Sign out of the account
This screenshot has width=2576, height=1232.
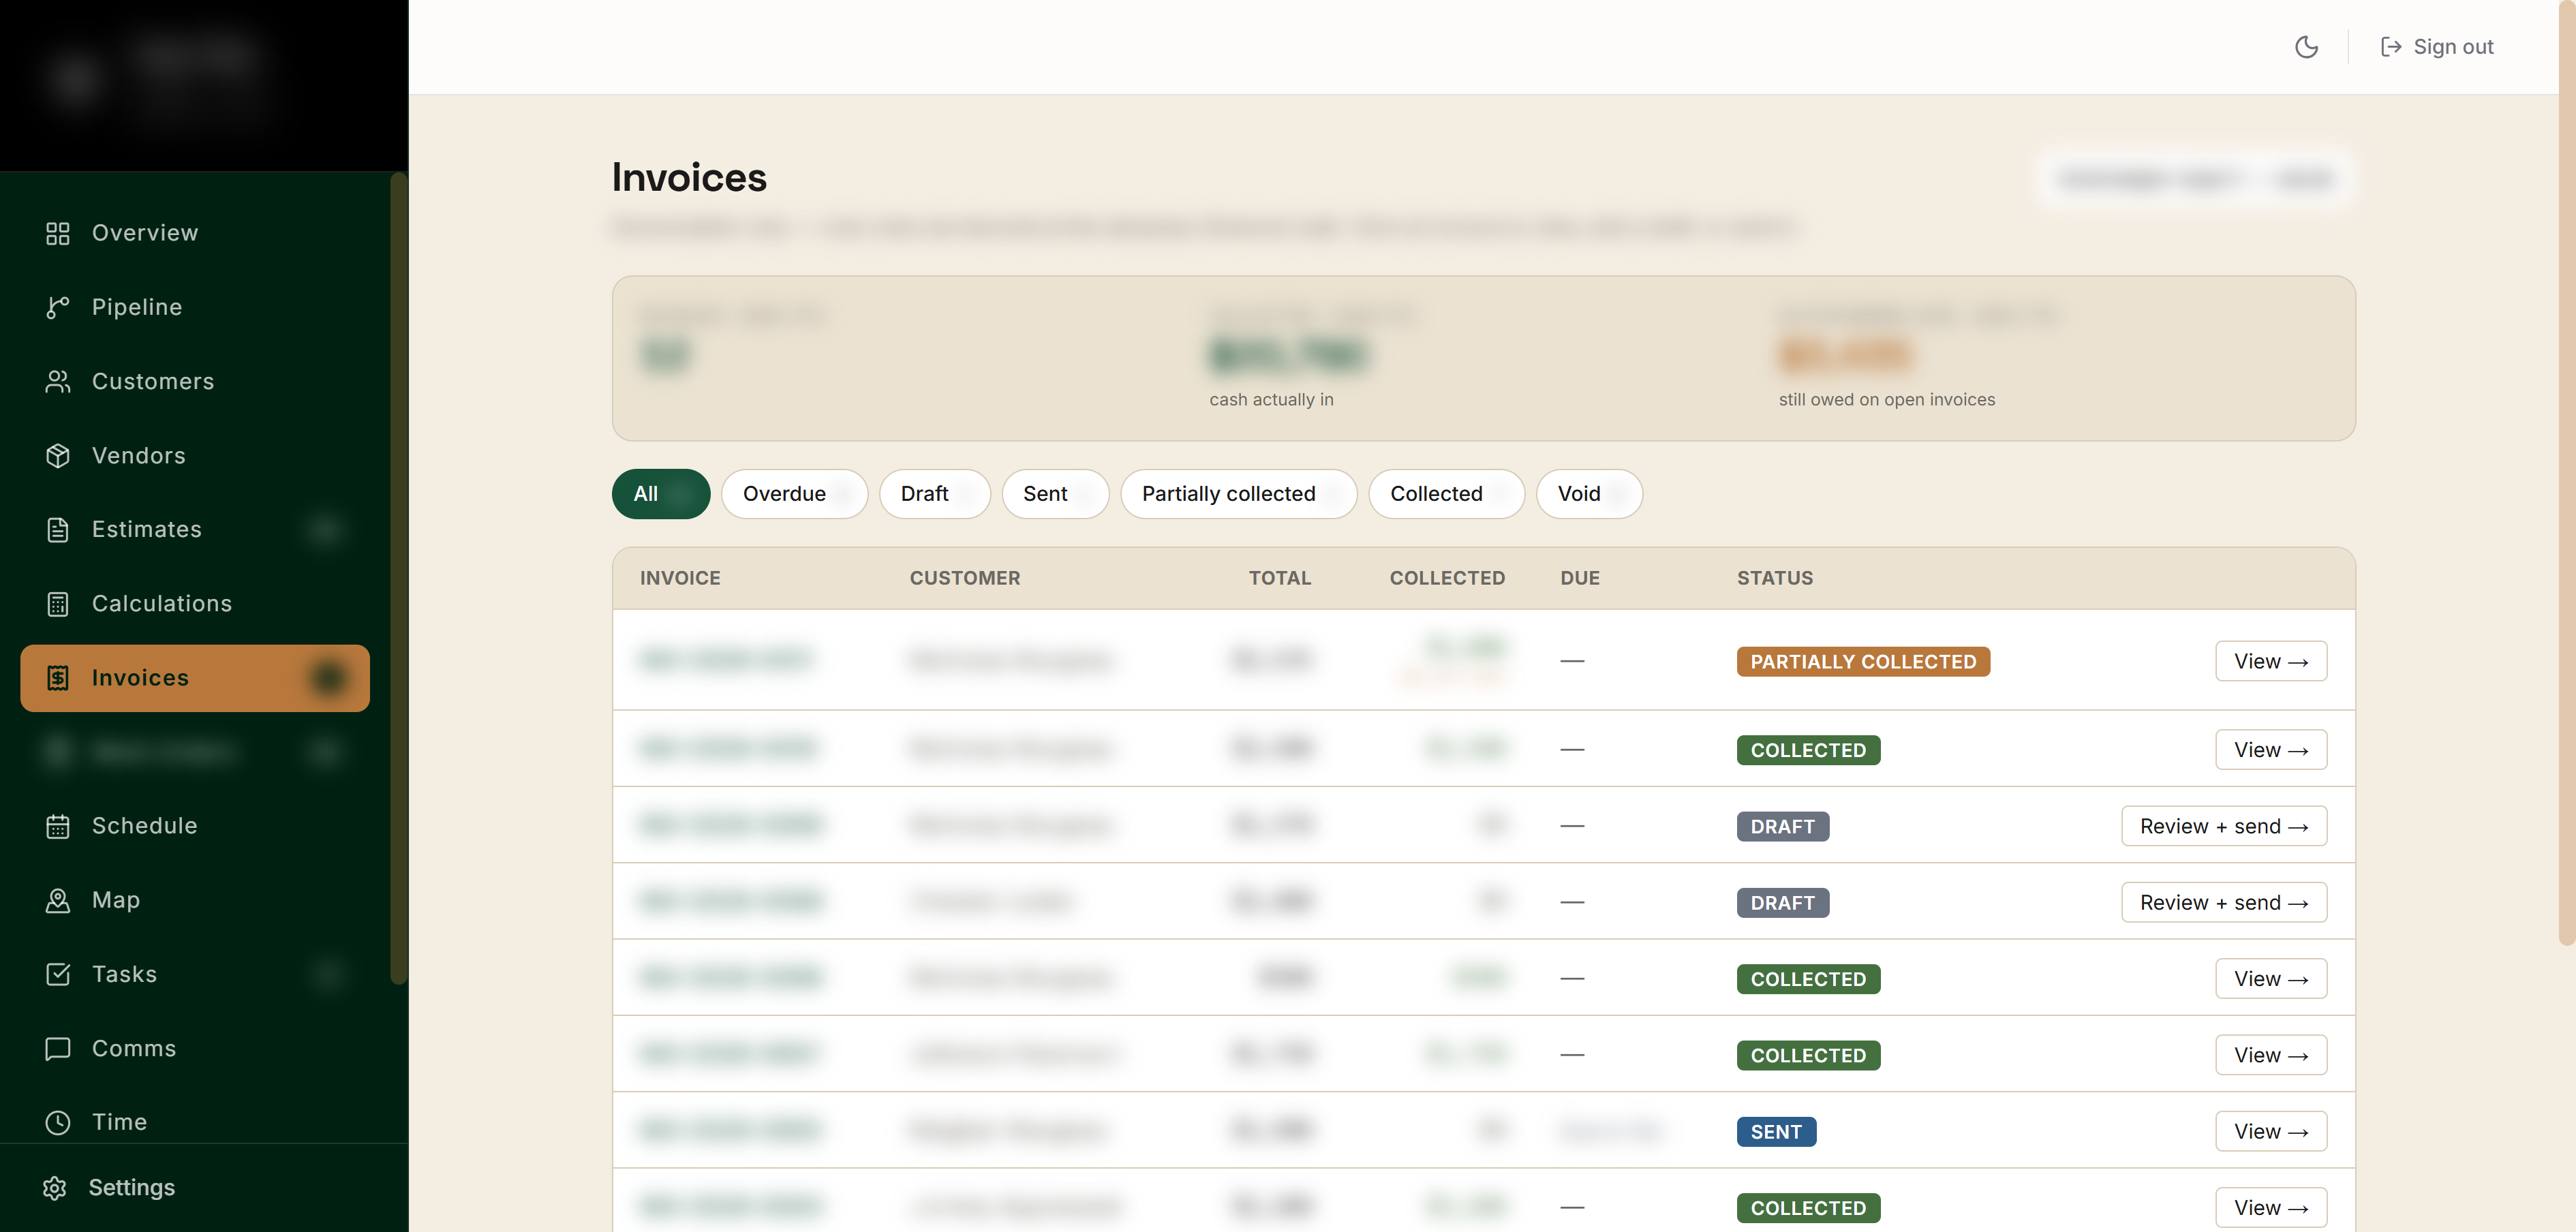coord(2437,47)
